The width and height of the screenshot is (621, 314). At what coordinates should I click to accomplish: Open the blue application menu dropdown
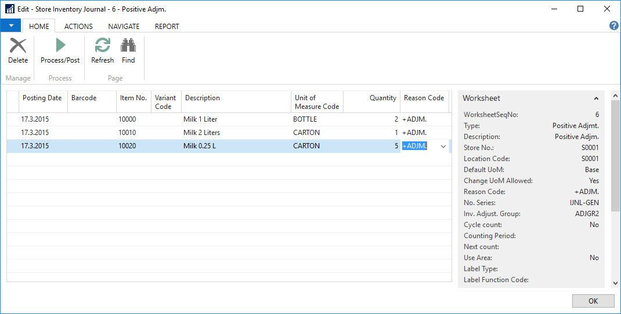(x=10, y=26)
